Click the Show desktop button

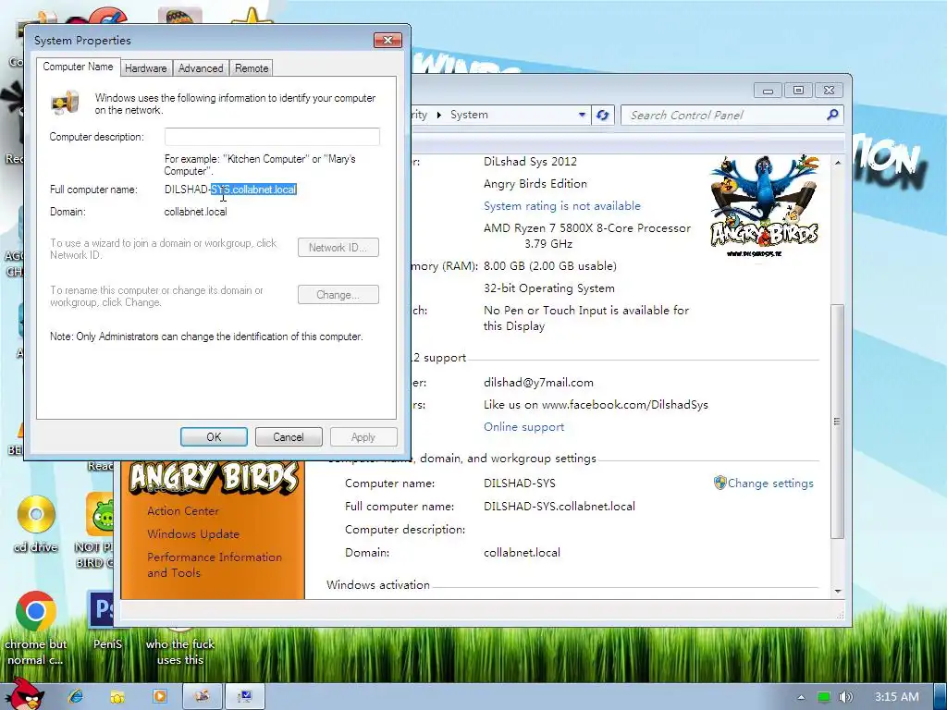(941, 697)
